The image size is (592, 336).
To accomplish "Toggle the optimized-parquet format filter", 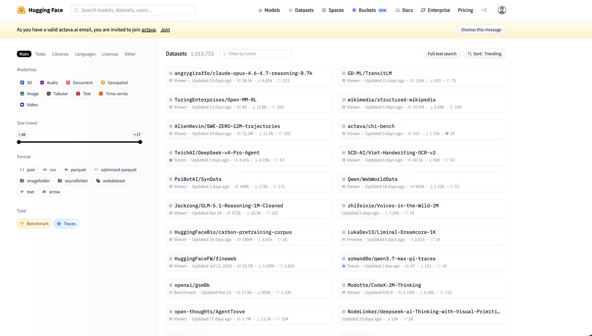I will click(115, 169).
